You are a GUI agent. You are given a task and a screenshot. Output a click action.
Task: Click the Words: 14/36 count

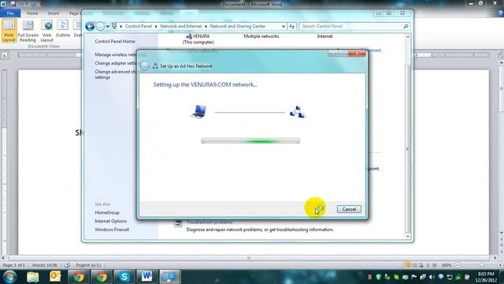point(44,265)
